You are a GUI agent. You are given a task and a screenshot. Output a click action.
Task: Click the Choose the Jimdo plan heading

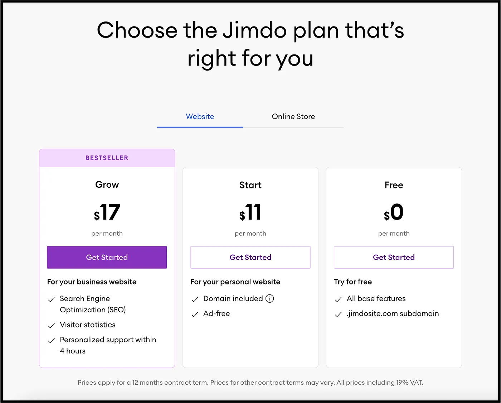tap(250, 44)
